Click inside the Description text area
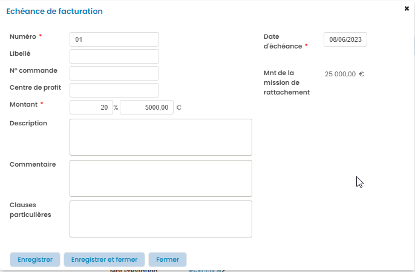The height and width of the screenshot is (272, 415). coord(161,137)
